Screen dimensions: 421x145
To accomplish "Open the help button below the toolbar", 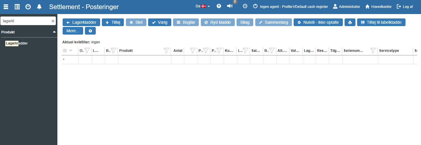I will pos(90,31).
